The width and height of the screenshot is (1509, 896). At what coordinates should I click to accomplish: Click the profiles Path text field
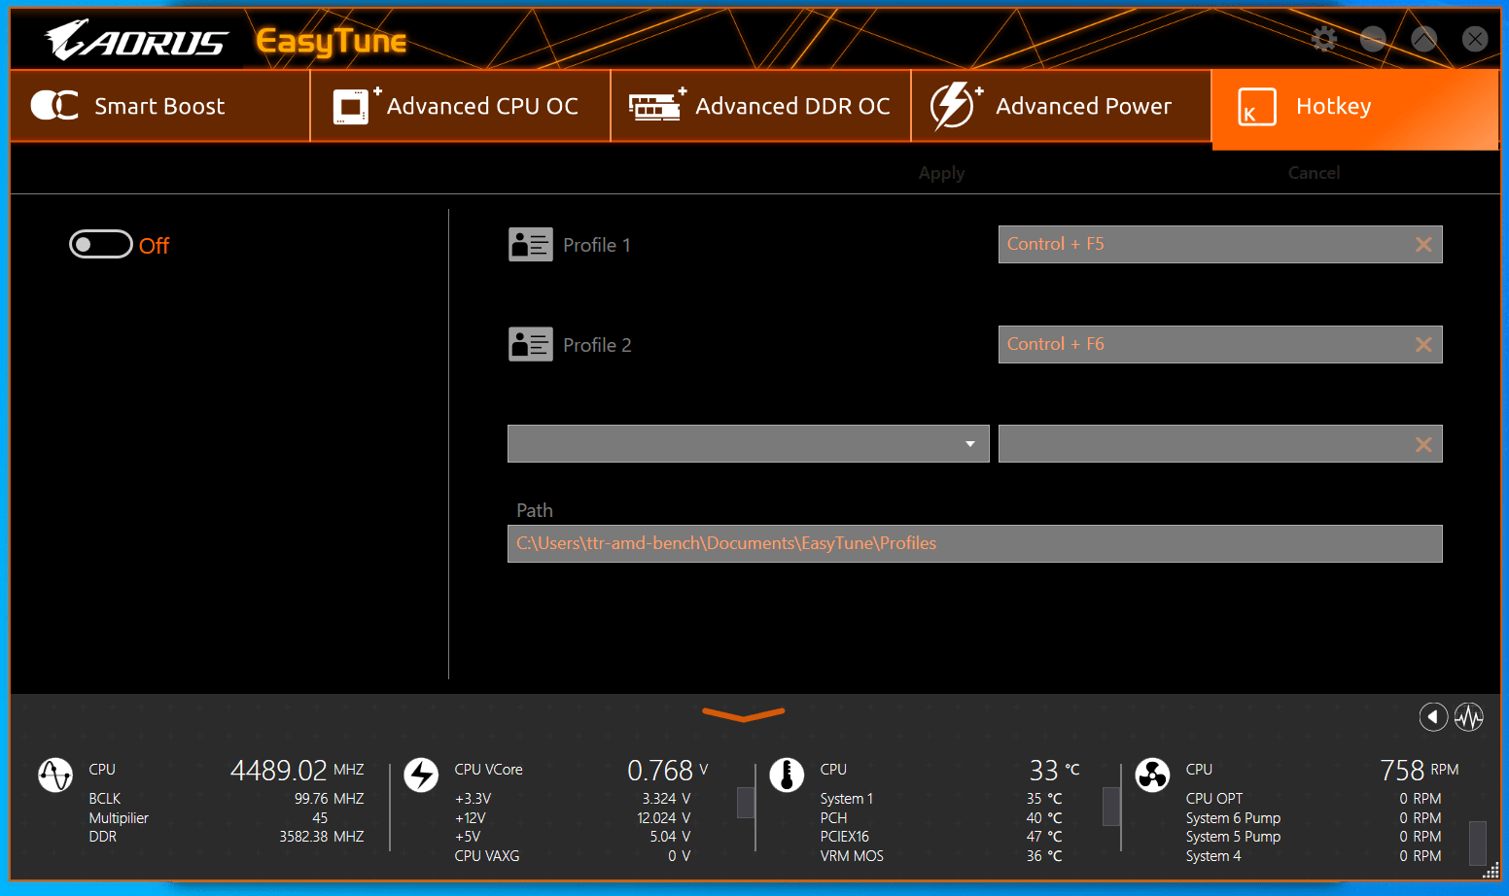click(x=974, y=544)
